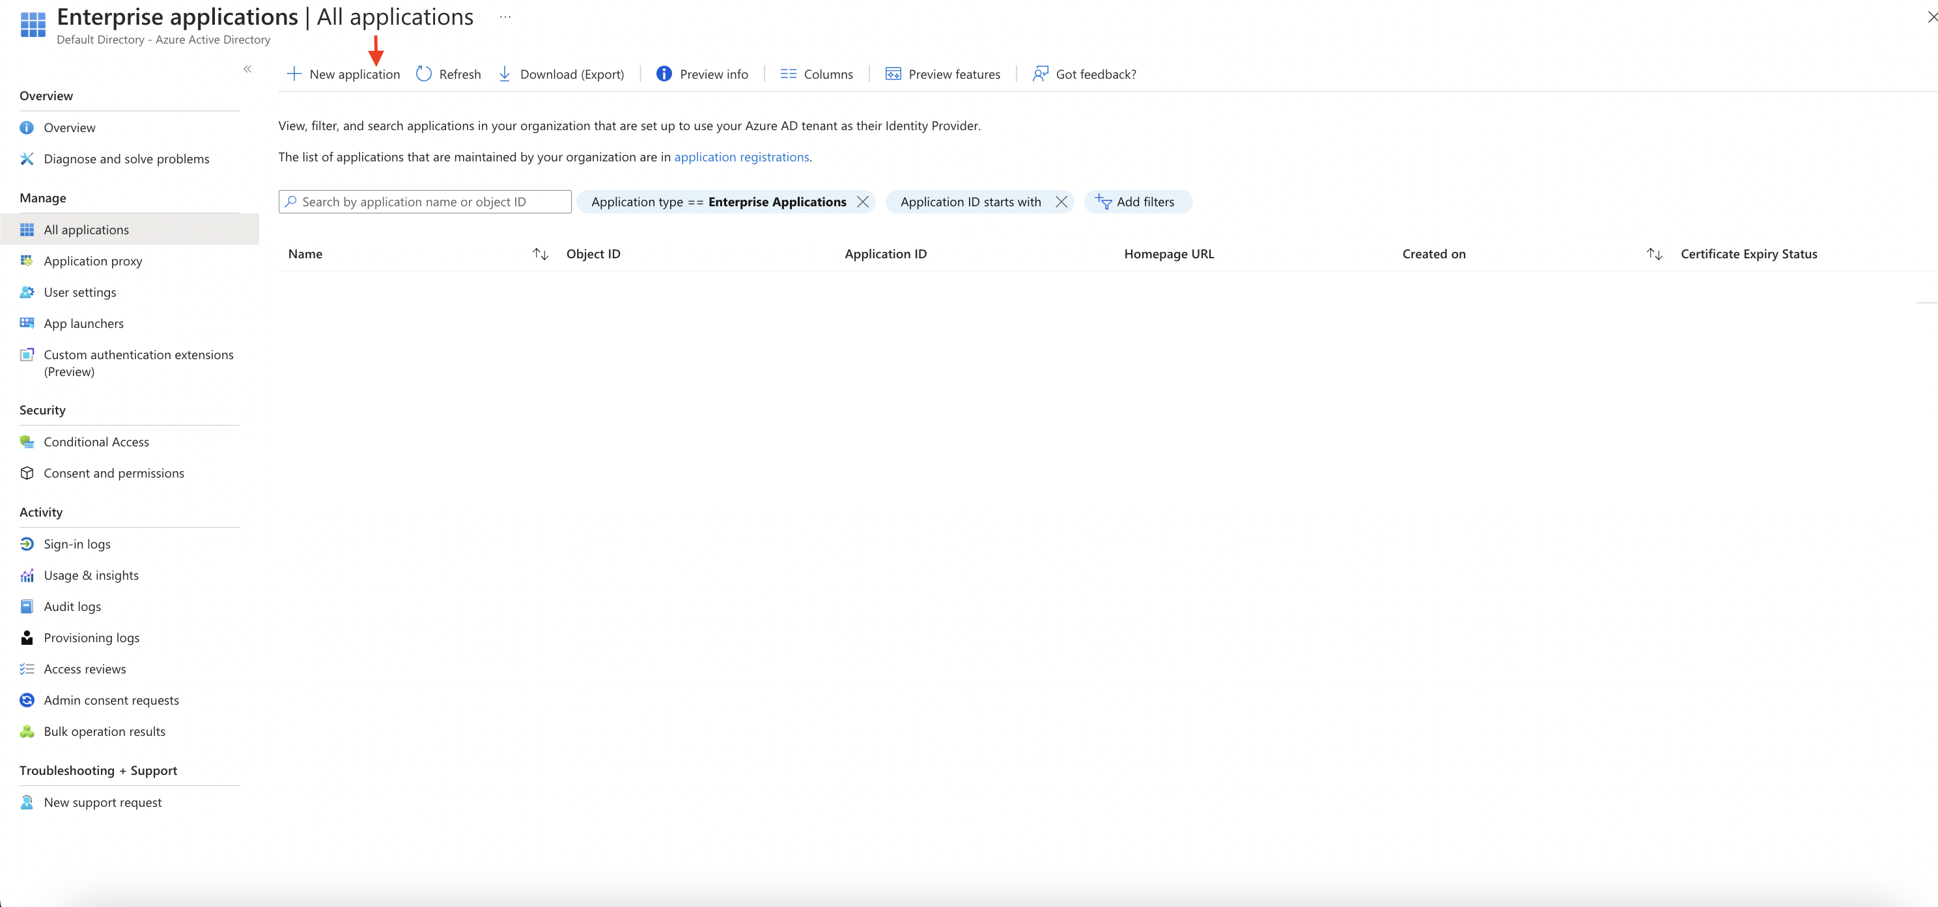Click the Preview info icon
The height and width of the screenshot is (907, 1938).
click(x=664, y=74)
